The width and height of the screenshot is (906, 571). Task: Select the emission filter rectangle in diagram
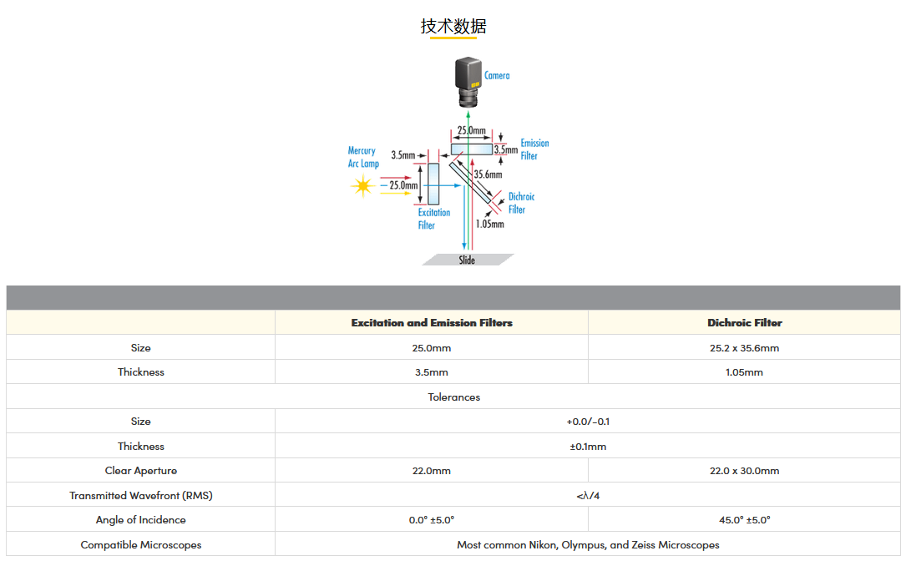471,149
